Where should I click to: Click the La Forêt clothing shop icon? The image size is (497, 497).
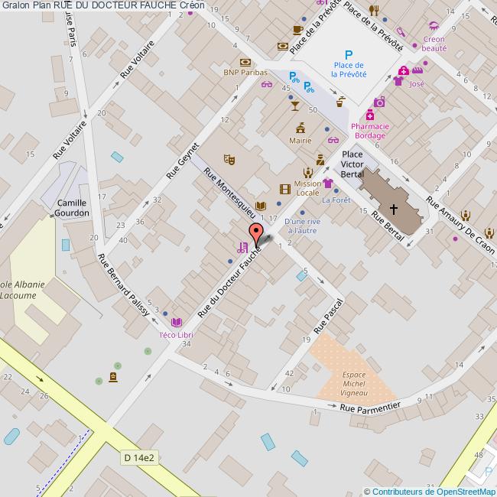click(x=329, y=184)
